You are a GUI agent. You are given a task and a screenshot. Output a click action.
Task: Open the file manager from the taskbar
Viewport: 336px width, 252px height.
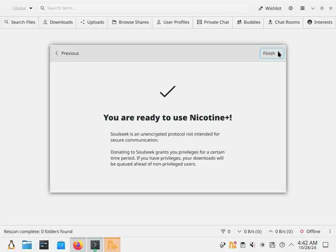(27, 245)
